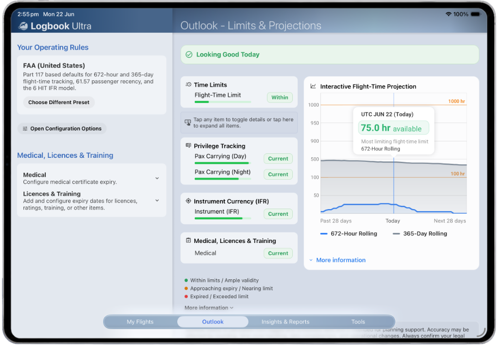This screenshot has width=498, height=346.
Task: Click Current badge for Pax Carrying (Night)
Action: pos(278,174)
